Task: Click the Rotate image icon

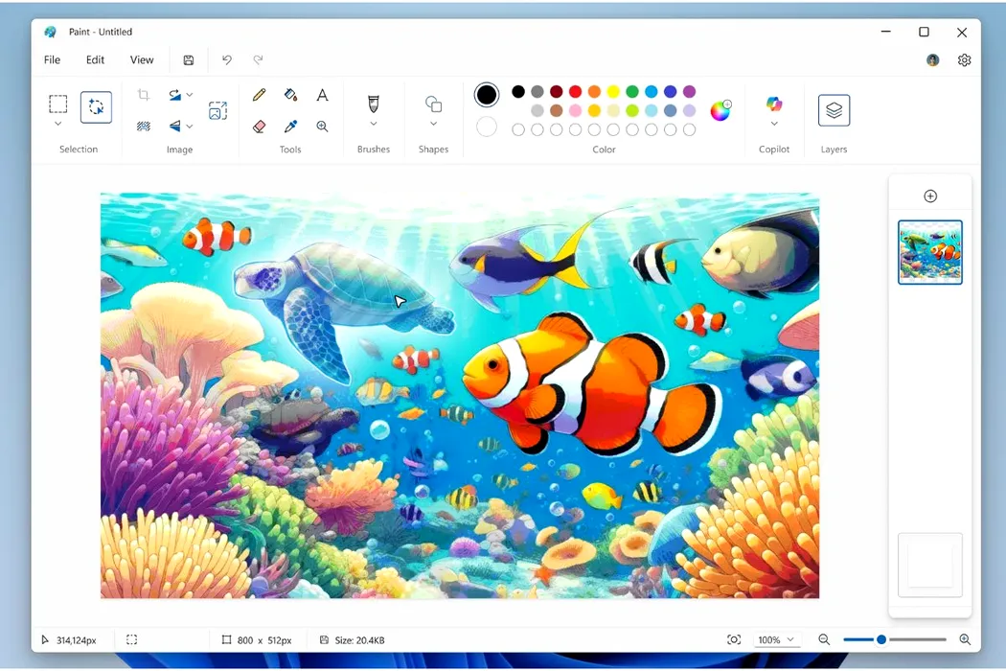Action: pyautogui.click(x=174, y=95)
